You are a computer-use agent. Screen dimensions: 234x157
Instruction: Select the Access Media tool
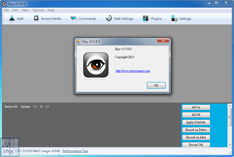pos(47,18)
